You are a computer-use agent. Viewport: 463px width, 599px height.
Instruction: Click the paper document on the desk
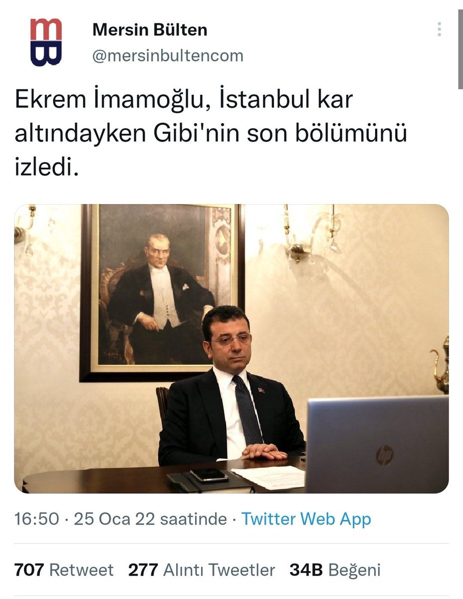pyautogui.click(x=268, y=477)
